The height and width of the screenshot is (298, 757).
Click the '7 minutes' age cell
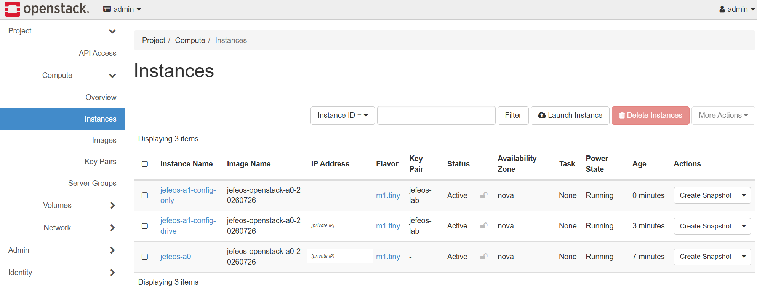[648, 257]
